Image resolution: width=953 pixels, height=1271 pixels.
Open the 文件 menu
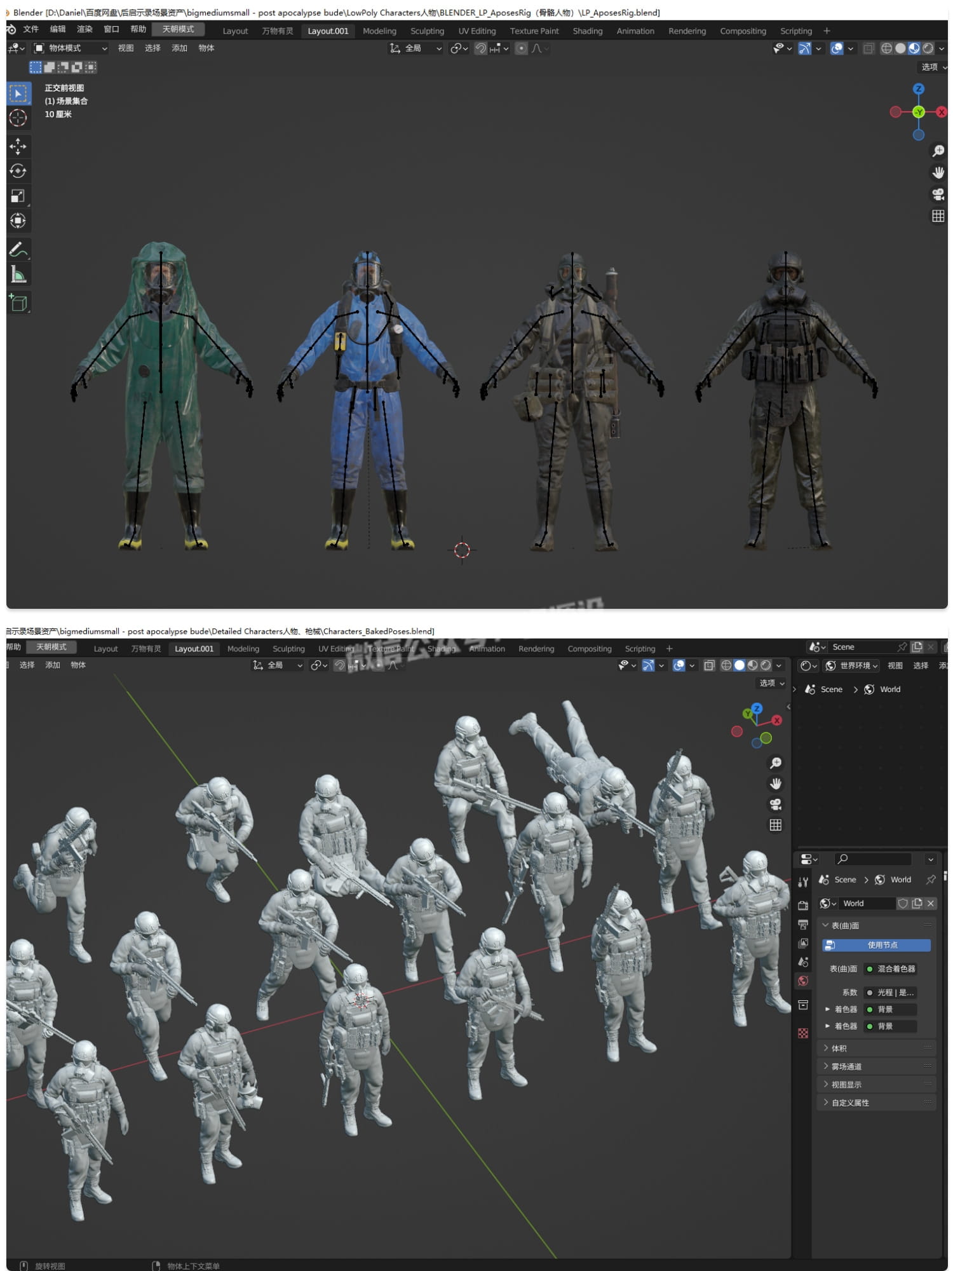(30, 29)
